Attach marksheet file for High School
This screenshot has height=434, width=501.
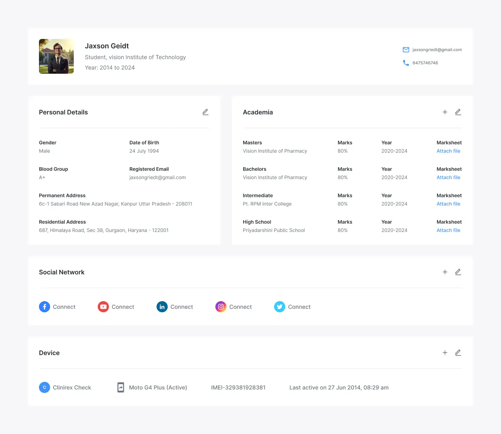pos(448,230)
